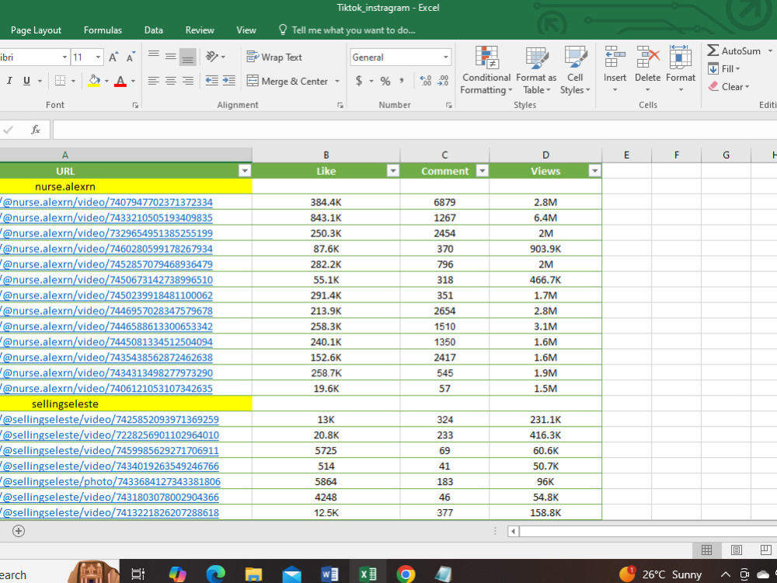Align text left
Screen dimensions: 777x583
[154, 81]
